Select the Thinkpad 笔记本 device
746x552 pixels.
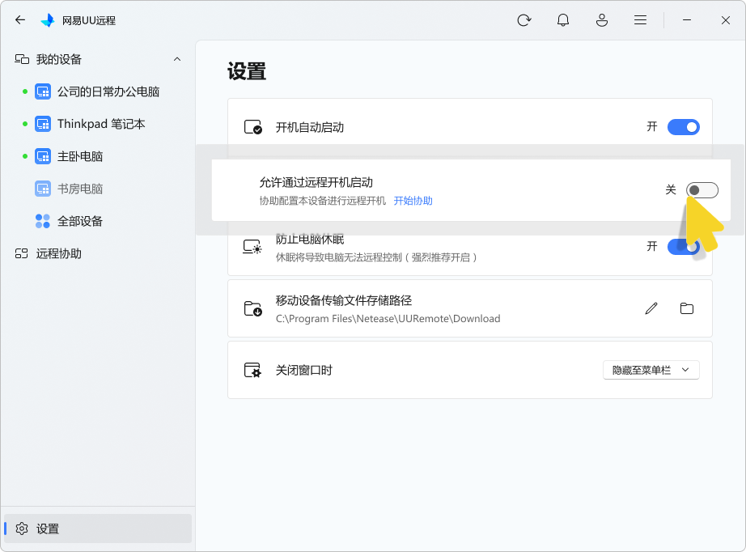click(100, 124)
